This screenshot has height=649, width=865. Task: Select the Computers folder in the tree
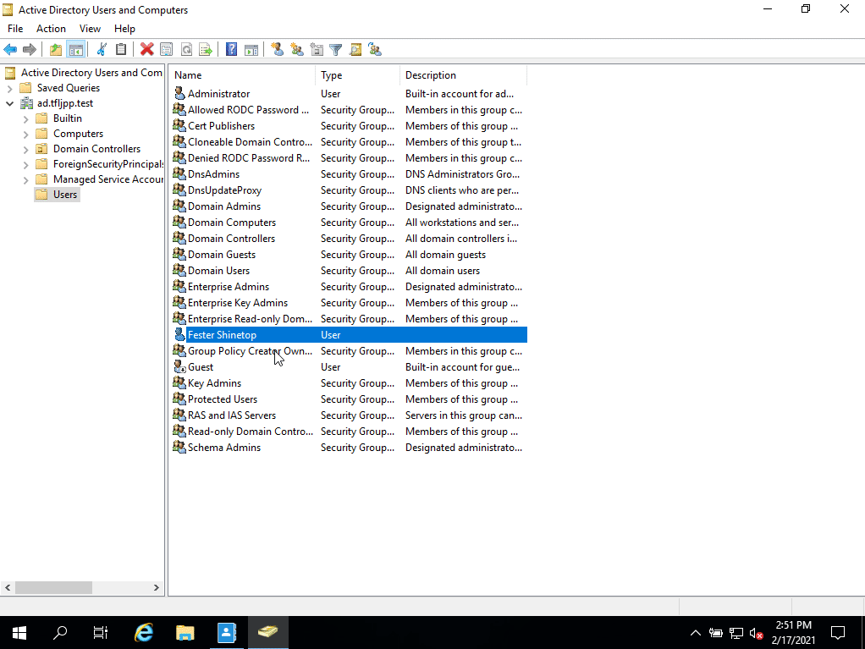point(78,134)
